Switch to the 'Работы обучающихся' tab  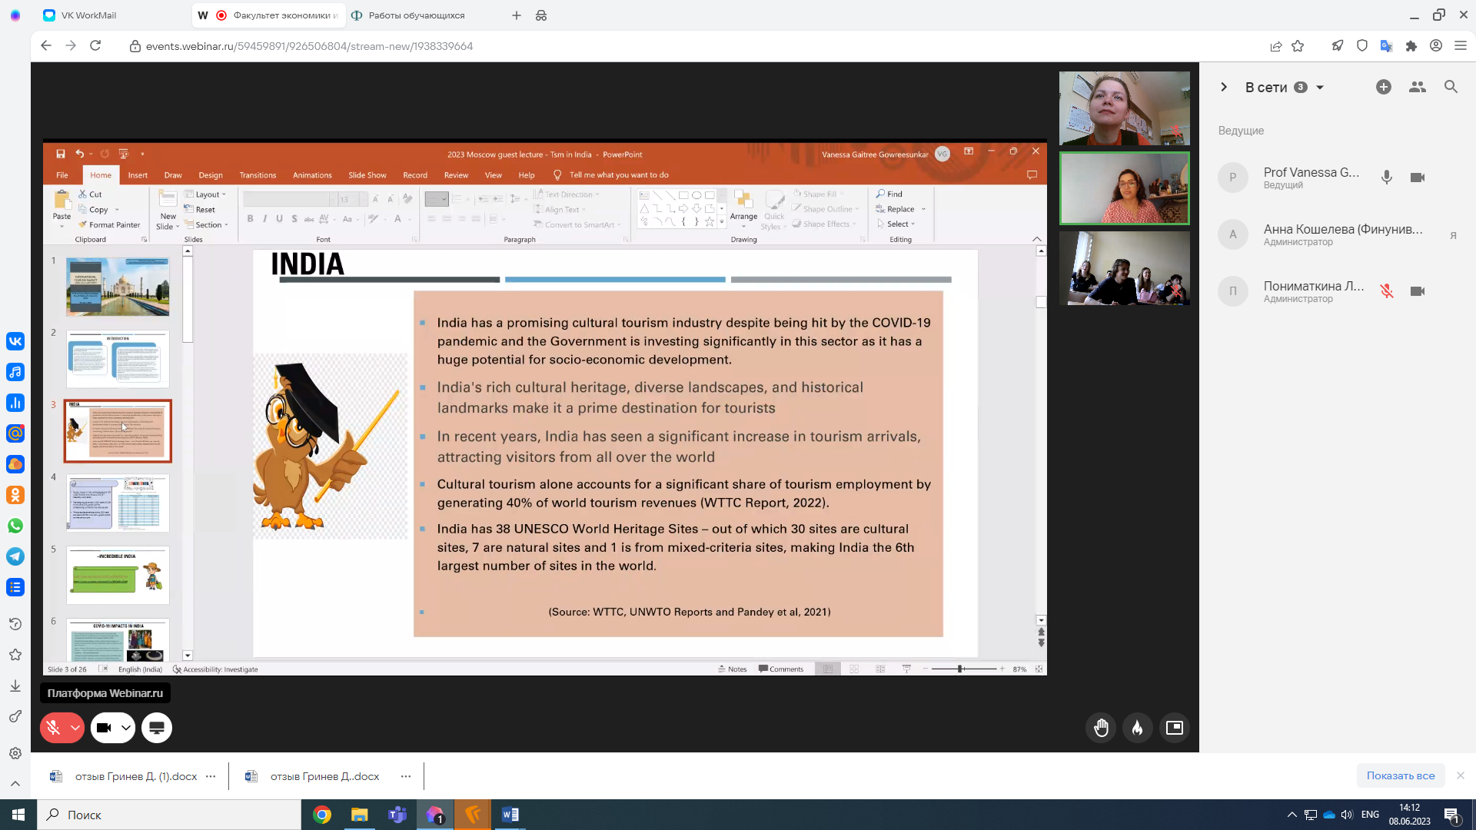pyautogui.click(x=416, y=15)
